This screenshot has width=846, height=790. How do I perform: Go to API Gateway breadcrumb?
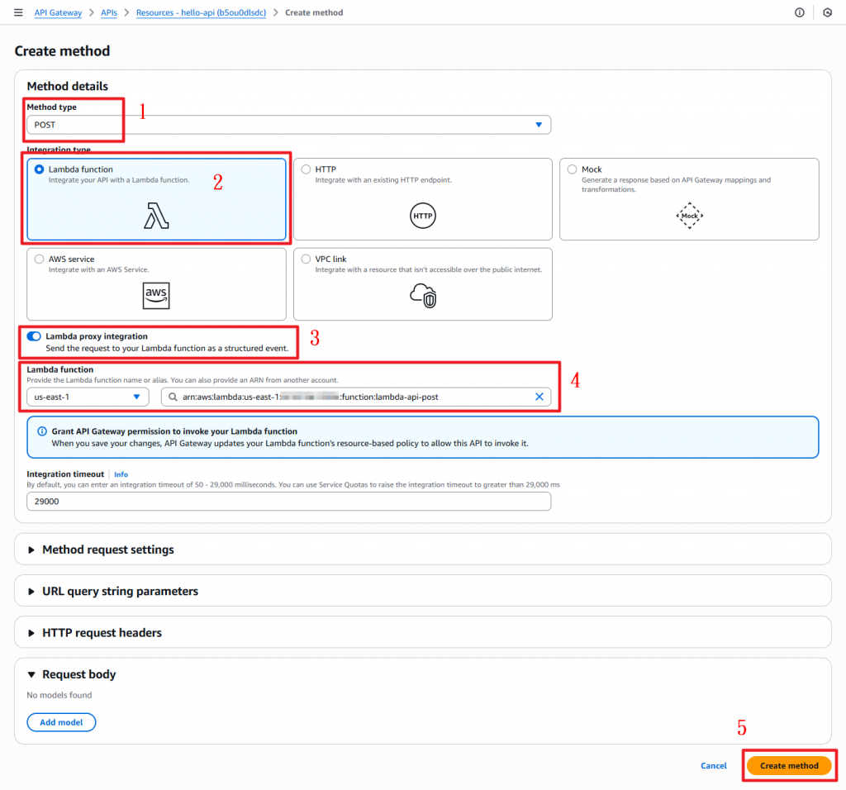click(x=59, y=12)
